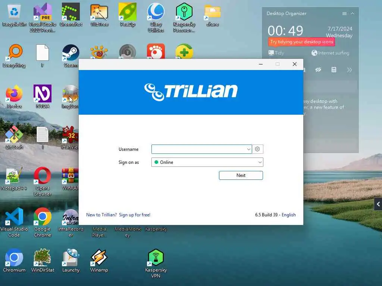Viewport: 382px width, 286px height.
Task: Select the Visual Studio Code icon
Action: click(x=14, y=223)
